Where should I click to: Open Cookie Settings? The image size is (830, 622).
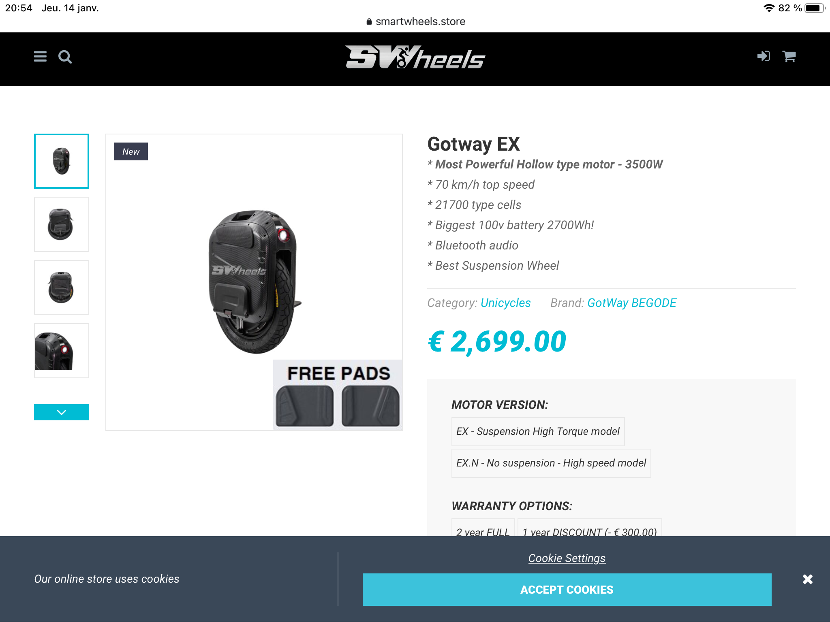click(x=567, y=558)
